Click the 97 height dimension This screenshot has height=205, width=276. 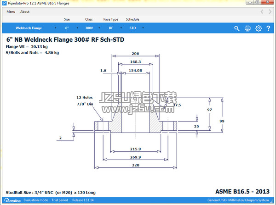[x=209, y=110]
